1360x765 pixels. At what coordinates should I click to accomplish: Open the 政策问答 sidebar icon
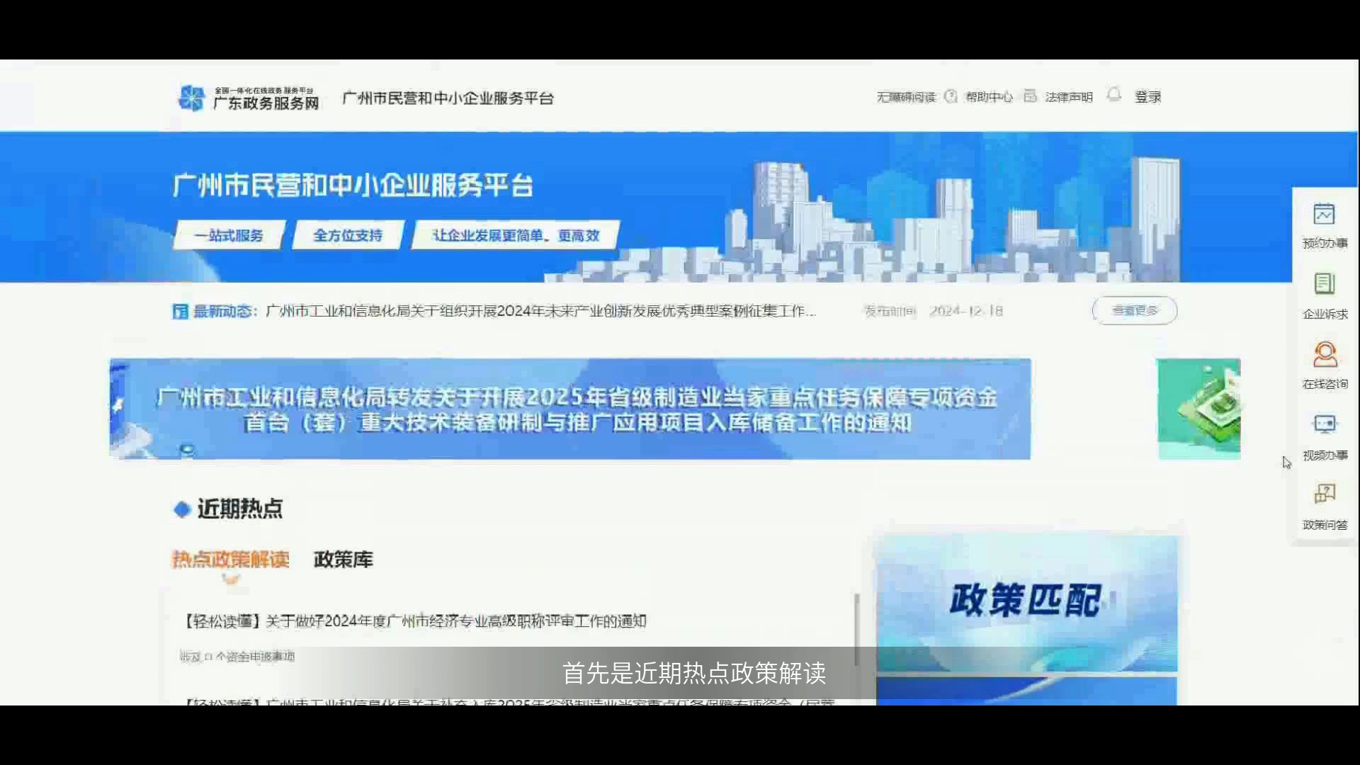coord(1324,494)
